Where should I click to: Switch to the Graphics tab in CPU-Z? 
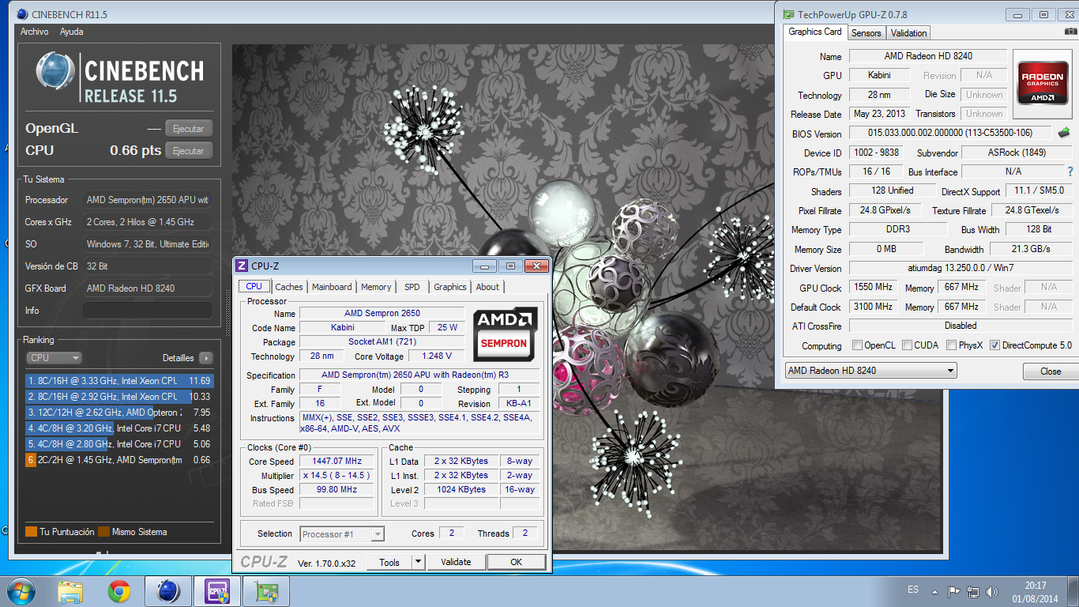450,287
